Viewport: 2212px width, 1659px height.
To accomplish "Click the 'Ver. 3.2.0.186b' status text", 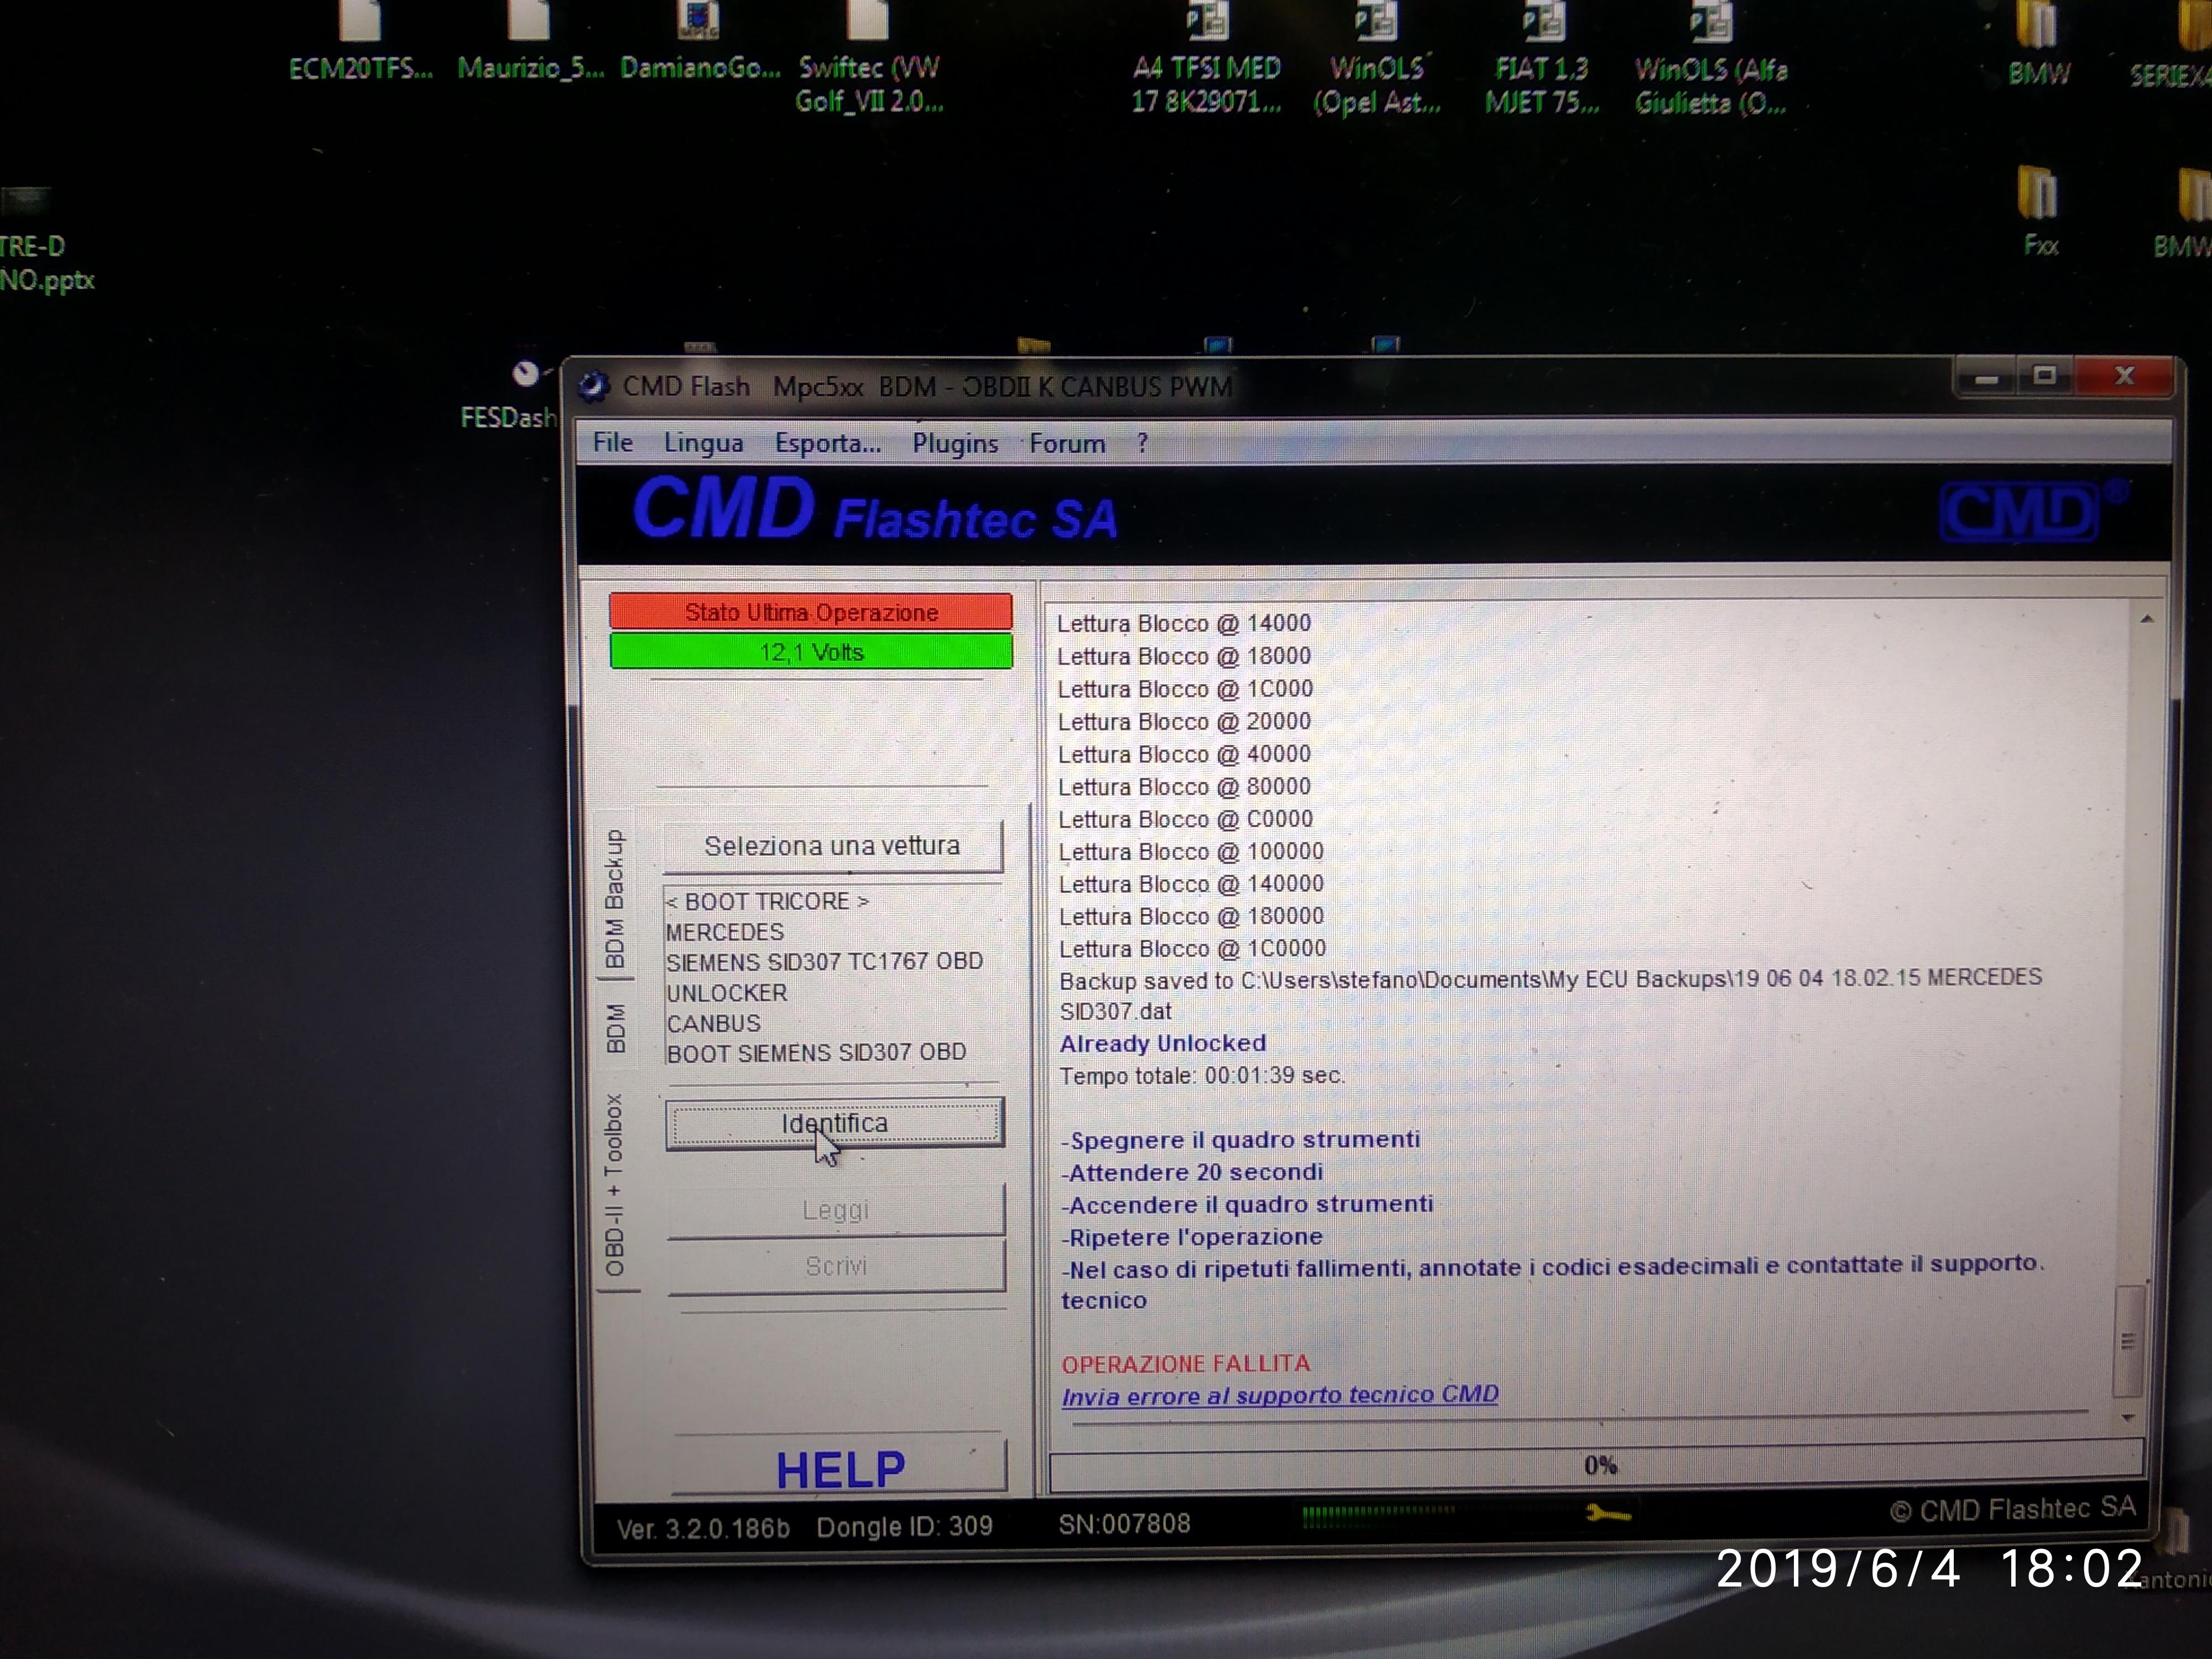I will tap(703, 1529).
